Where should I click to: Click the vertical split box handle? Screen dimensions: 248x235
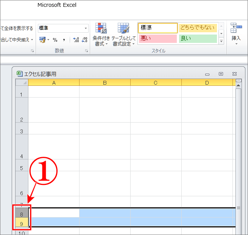[239, 81]
